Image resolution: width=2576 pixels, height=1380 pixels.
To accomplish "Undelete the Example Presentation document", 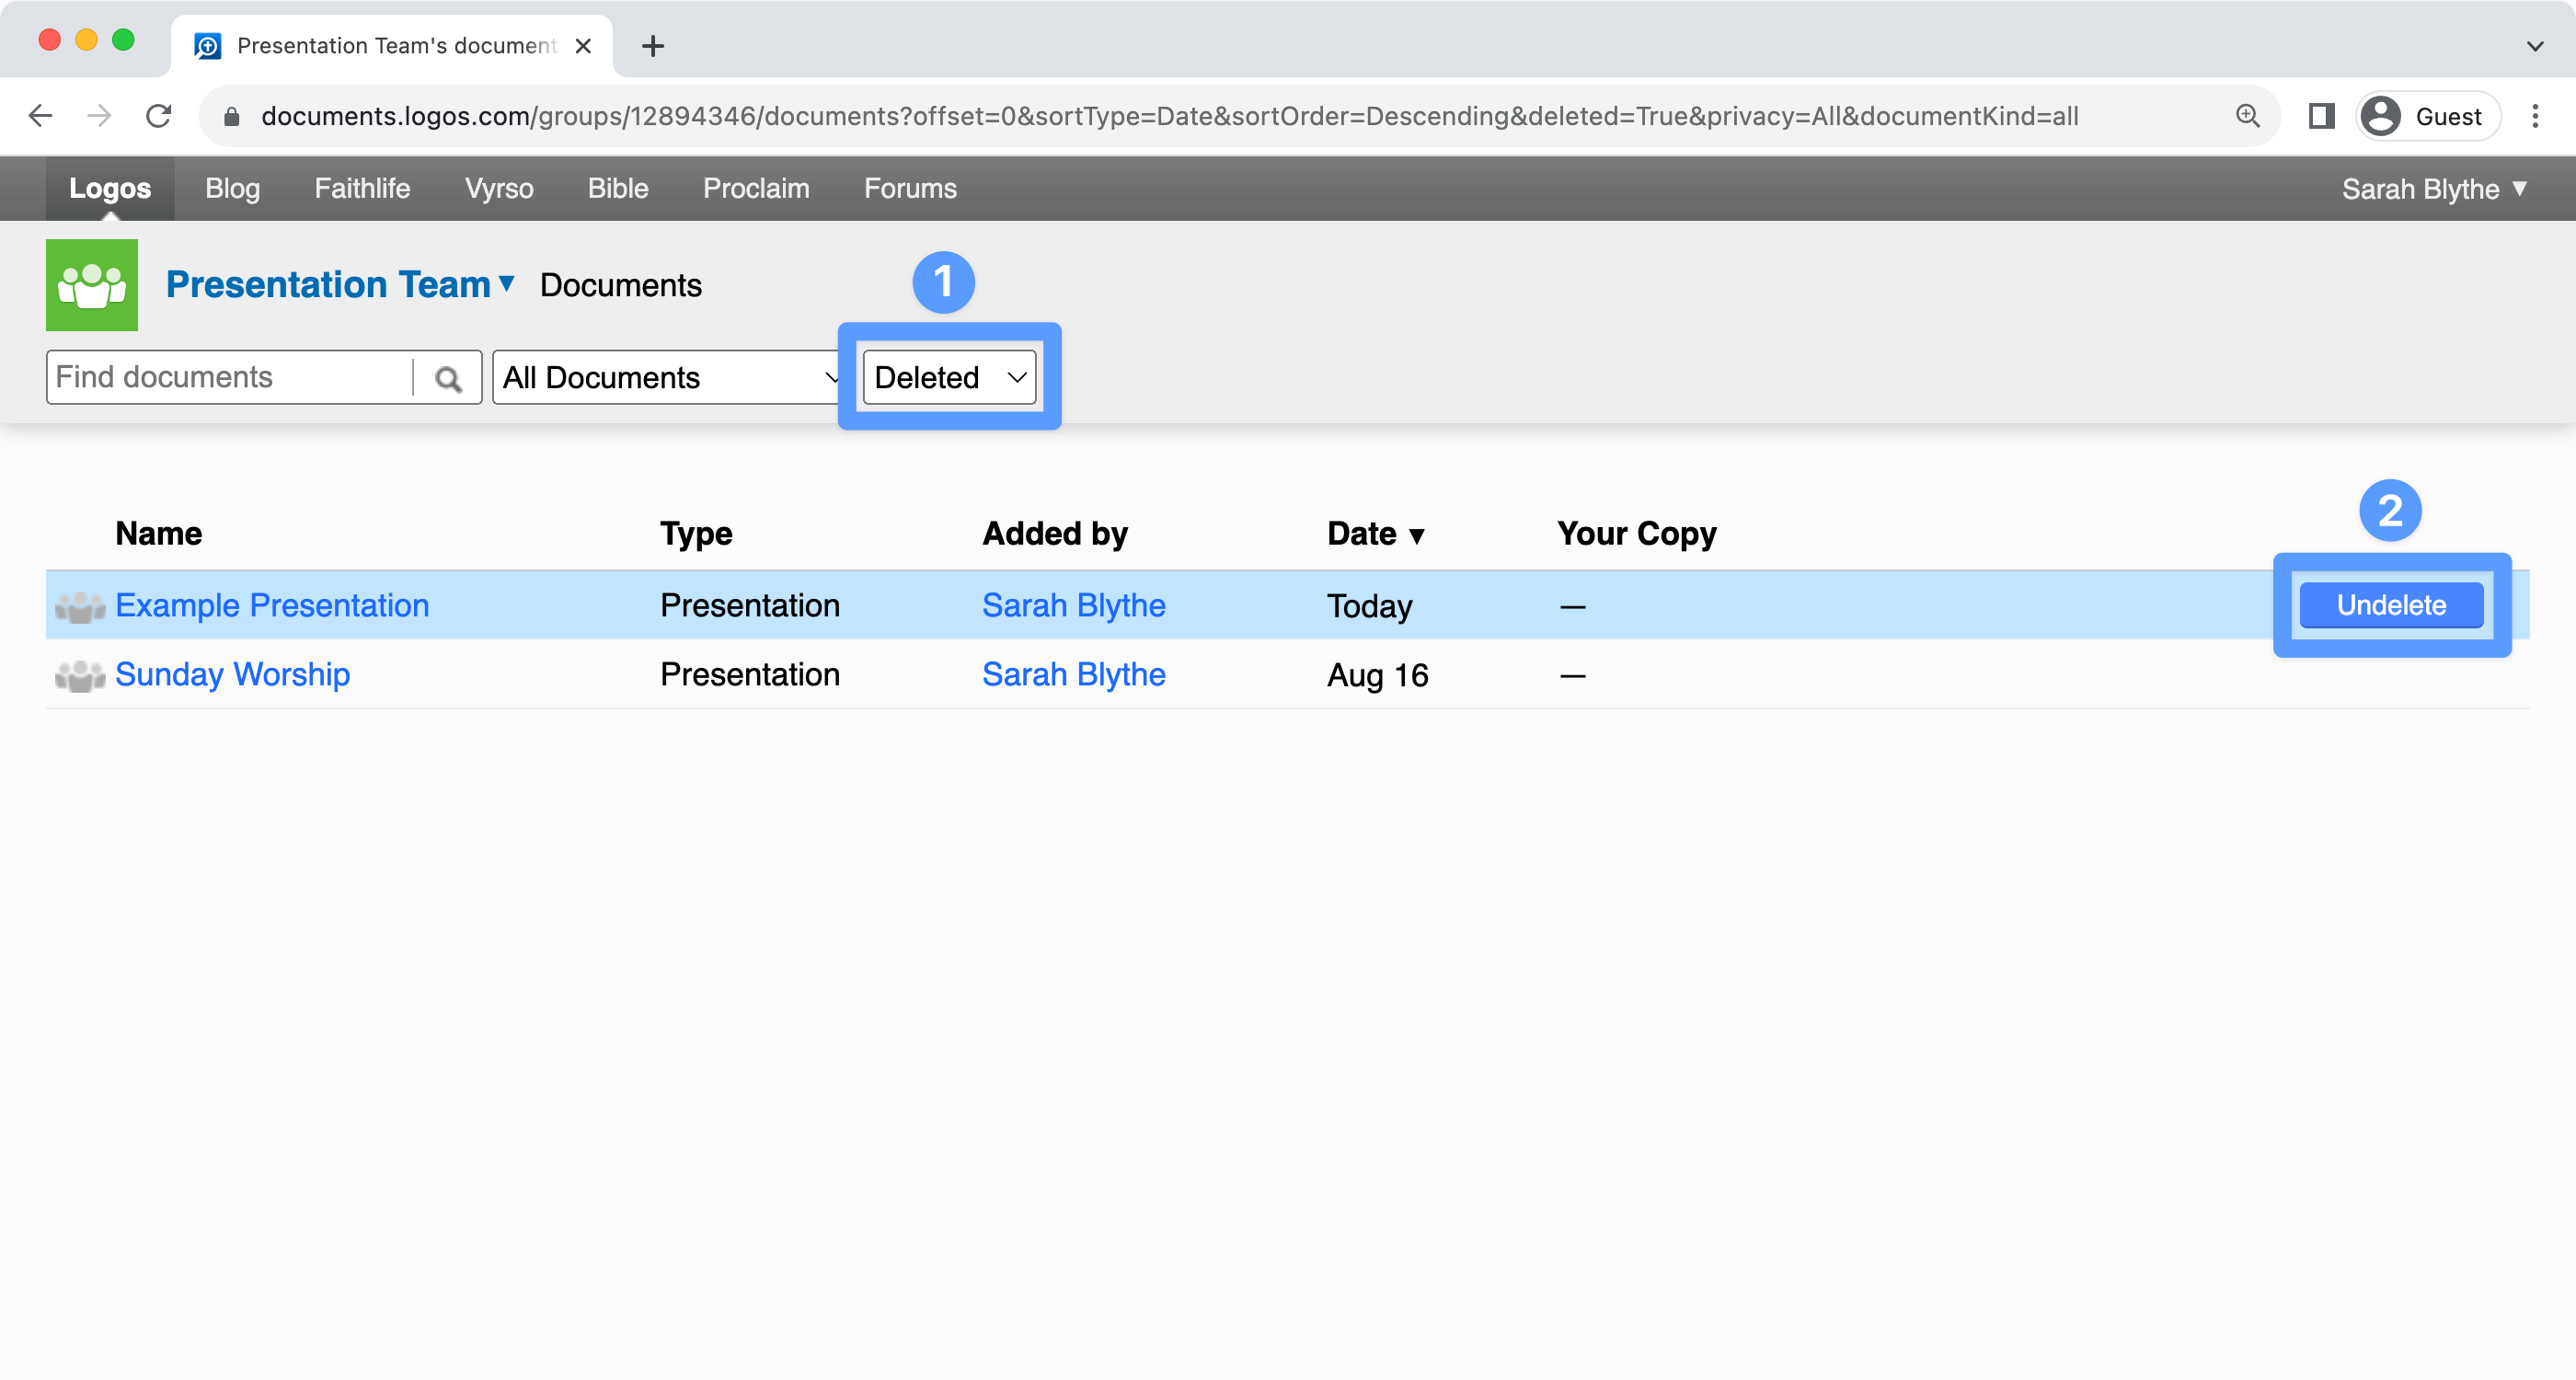I will pos(2391,605).
